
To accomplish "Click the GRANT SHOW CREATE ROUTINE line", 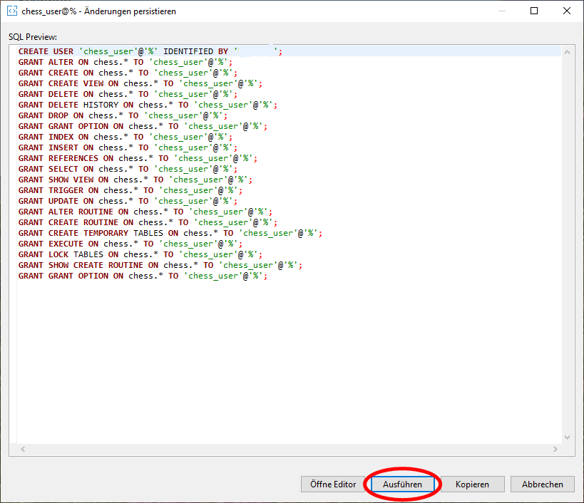I will click(x=160, y=265).
